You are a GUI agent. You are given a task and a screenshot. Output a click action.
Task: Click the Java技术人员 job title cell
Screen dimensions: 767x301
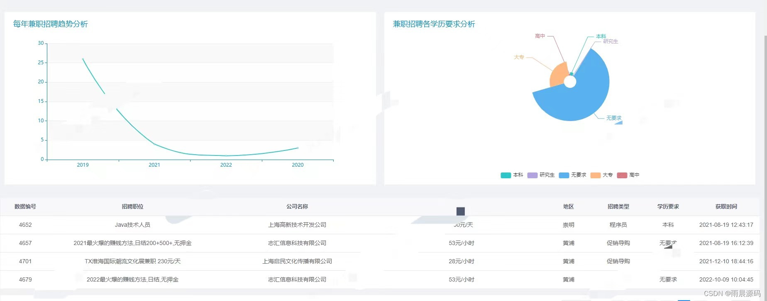point(132,225)
